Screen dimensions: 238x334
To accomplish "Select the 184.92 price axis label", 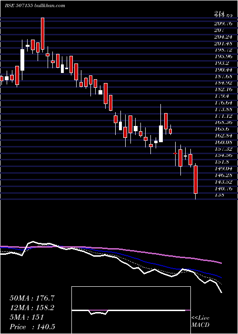I will [x=223, y=83].
